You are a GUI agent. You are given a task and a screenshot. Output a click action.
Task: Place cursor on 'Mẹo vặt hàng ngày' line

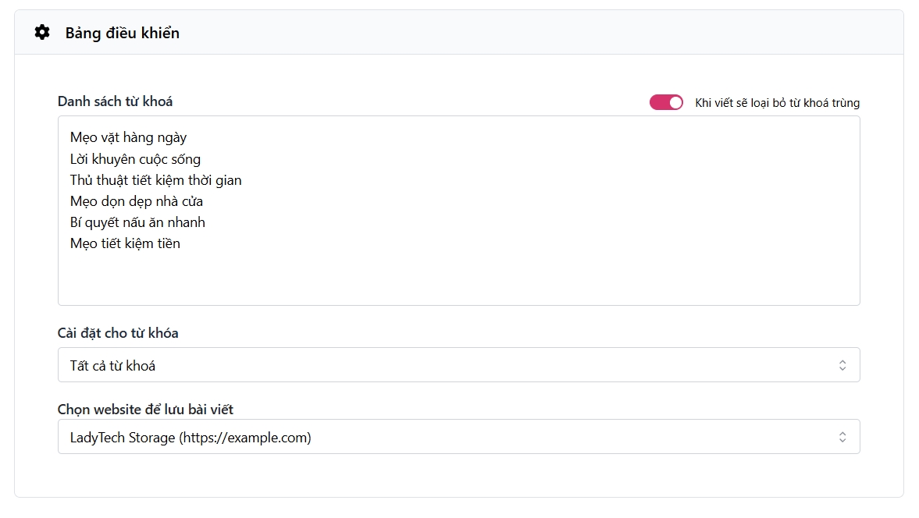[x=128, y=138]
